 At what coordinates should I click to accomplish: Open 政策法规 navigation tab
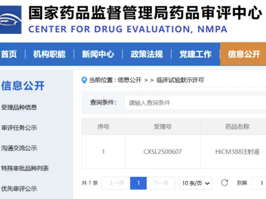(147, 54)
